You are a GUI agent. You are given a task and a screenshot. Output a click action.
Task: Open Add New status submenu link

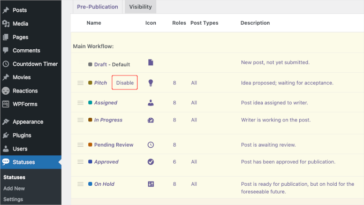click(14, 188)
